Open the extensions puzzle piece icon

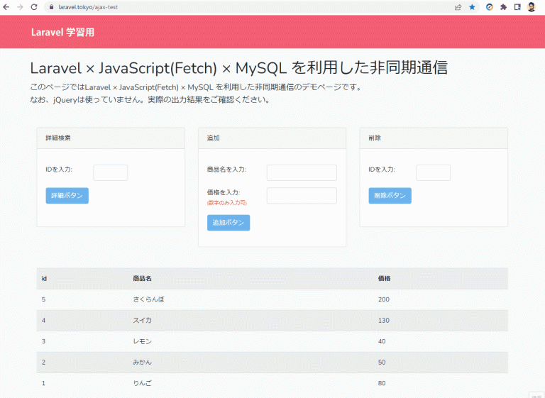pos(503,6)
